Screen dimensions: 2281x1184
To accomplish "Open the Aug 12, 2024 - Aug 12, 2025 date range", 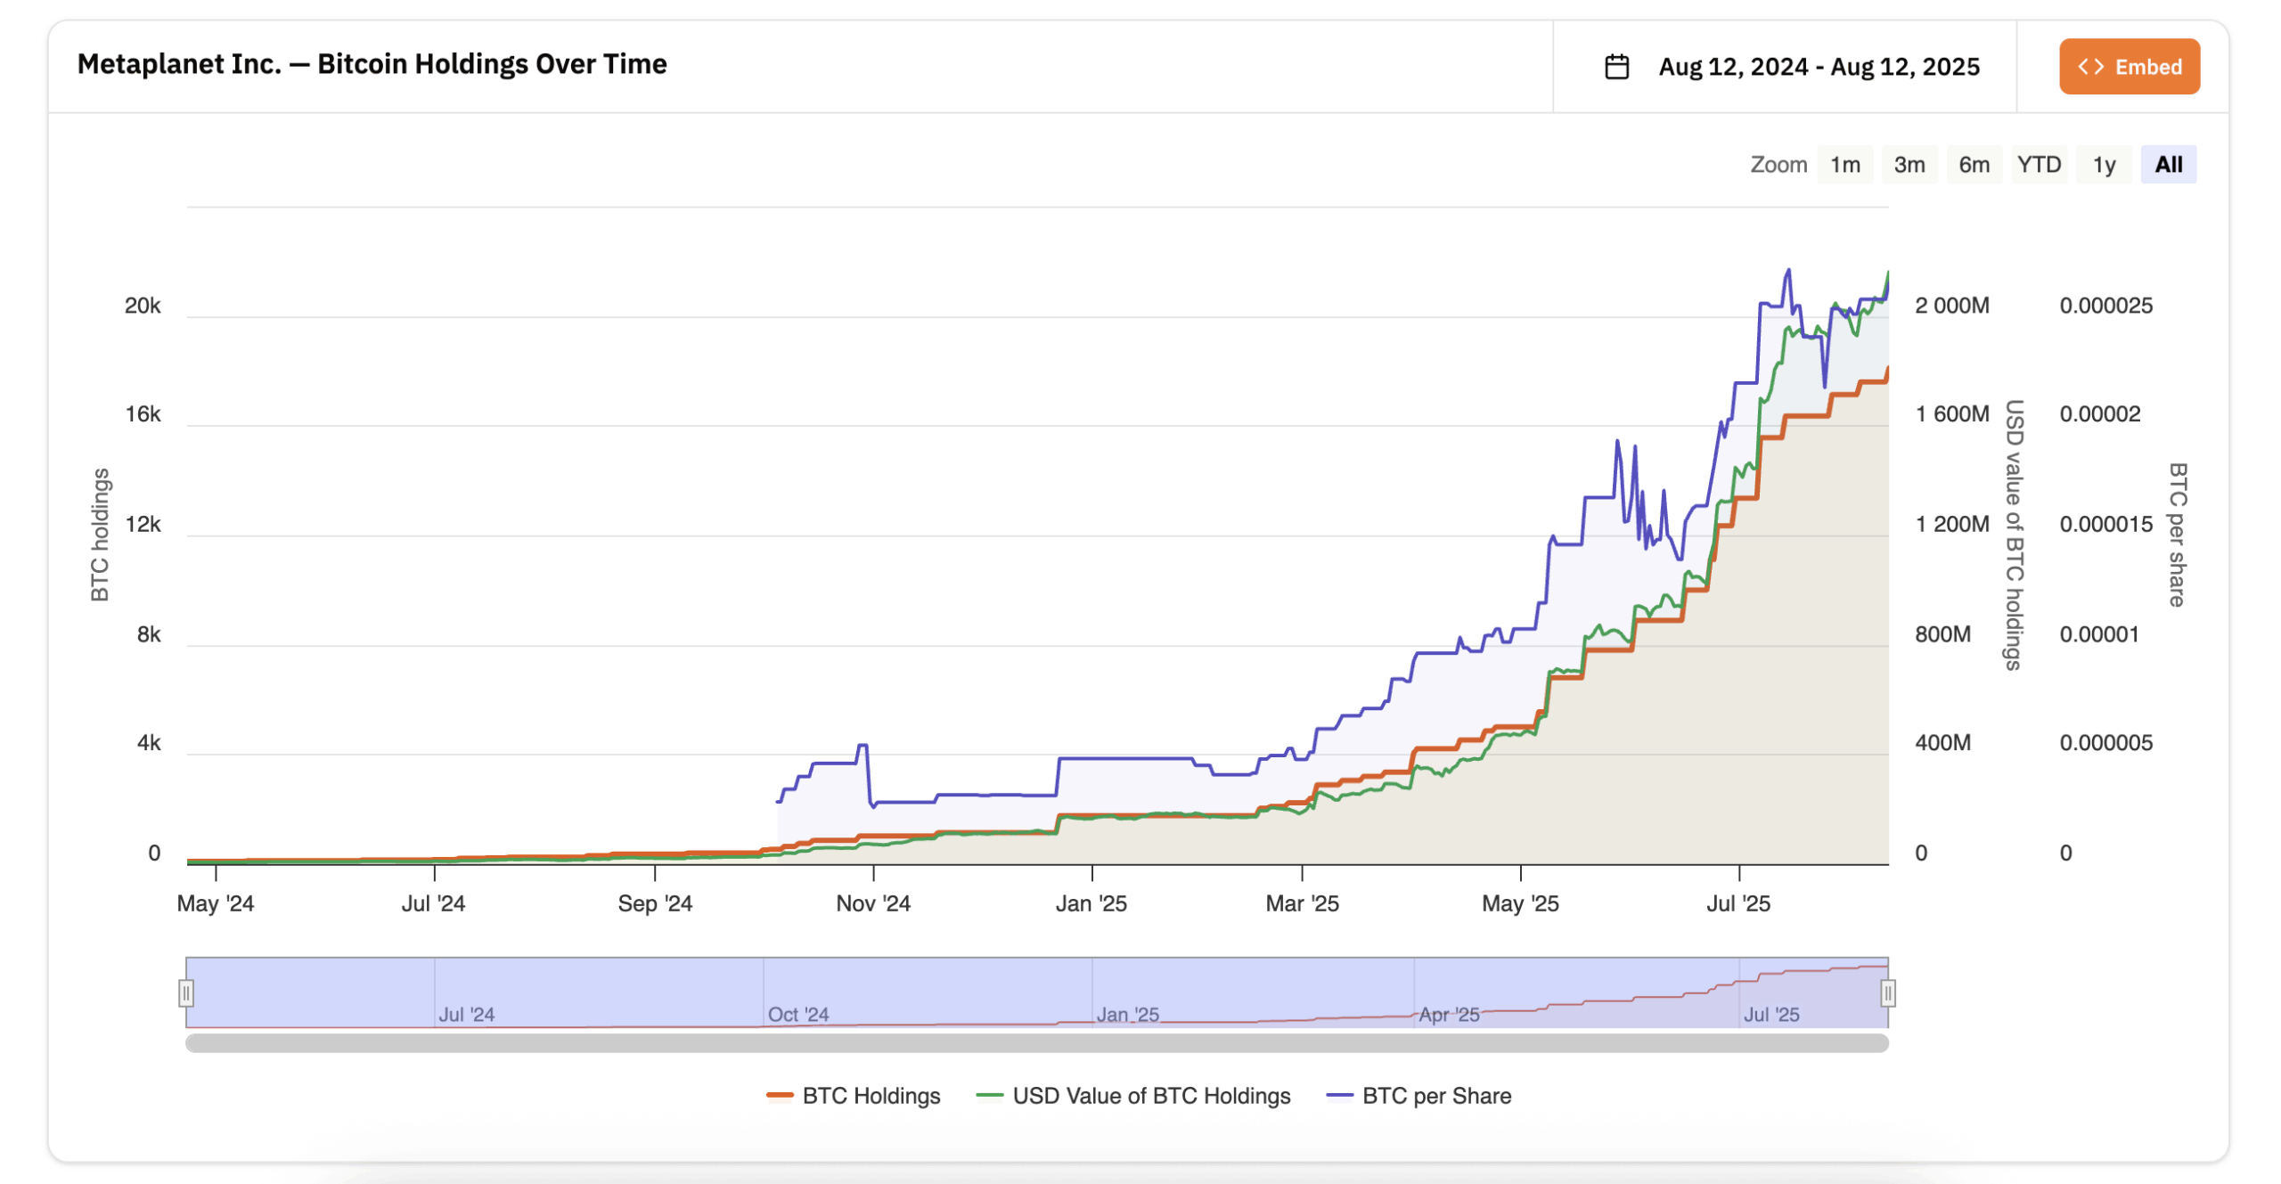I will click(1819, 67).
